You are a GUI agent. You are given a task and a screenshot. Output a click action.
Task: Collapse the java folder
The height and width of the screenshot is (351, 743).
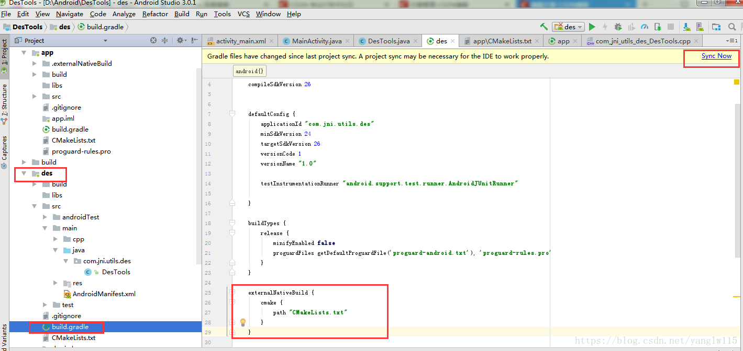(56, 250)
